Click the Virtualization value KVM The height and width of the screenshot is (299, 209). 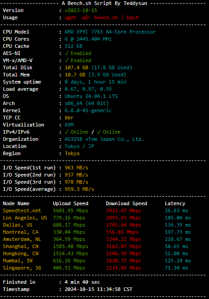[x=69, y=125]
